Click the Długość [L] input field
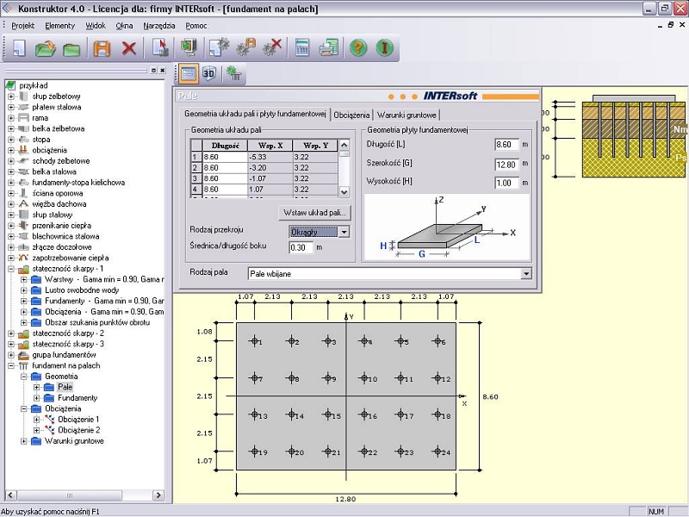This screenshot has height=517, width=689. [x=506, y=144]
